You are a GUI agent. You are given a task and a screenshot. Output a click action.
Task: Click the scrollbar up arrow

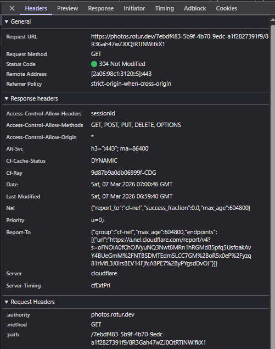click(273, 20)
